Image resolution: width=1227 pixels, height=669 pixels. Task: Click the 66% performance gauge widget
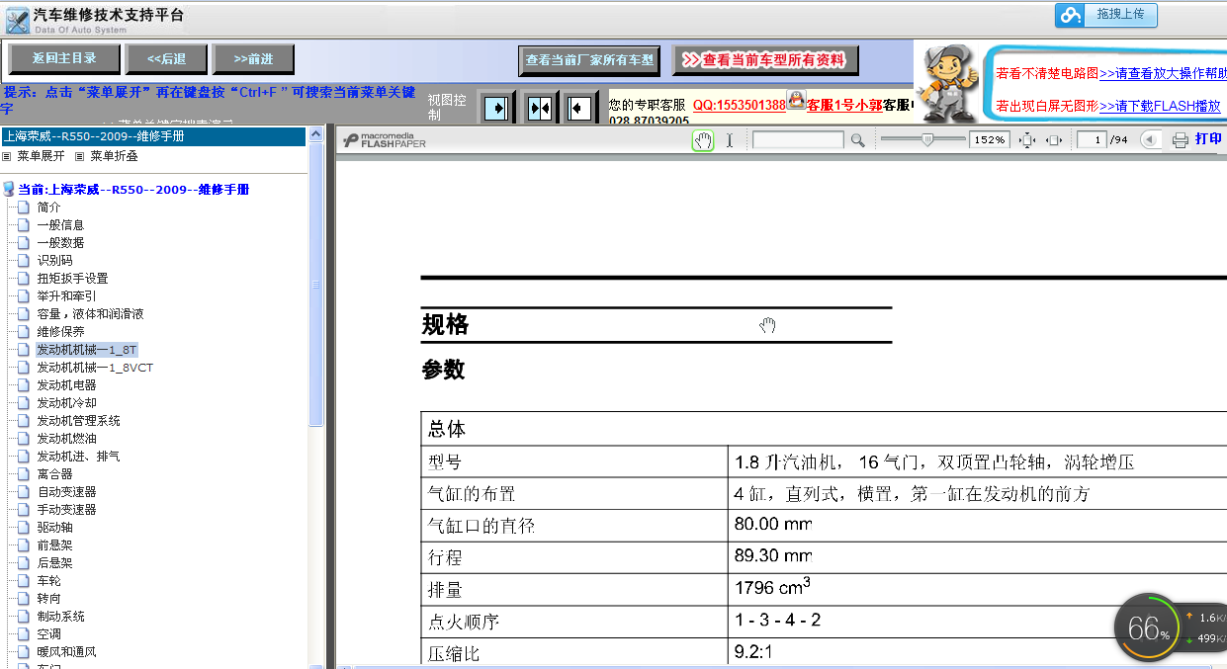click(1147, 627)
